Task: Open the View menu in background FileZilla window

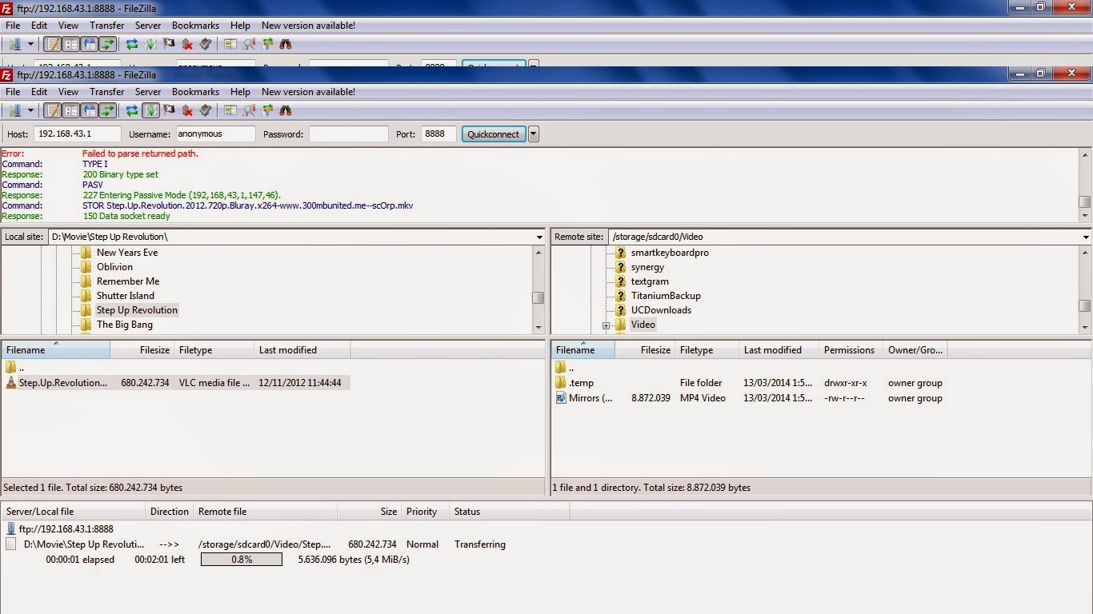Action: coord(69,26)
